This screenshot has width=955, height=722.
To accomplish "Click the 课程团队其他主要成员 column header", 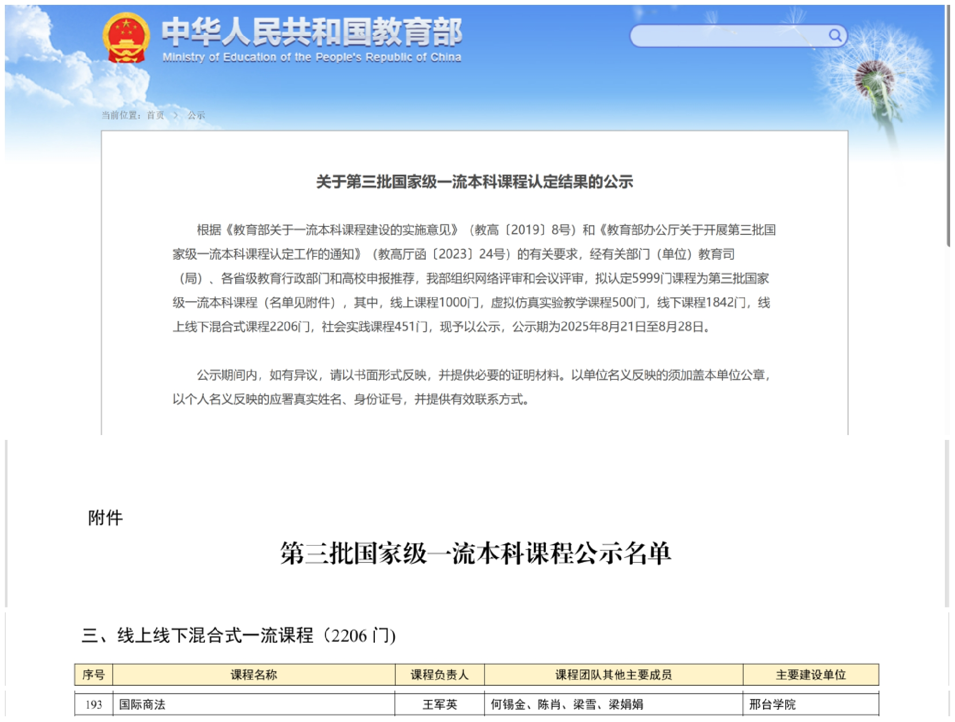I will click(613, 675).
